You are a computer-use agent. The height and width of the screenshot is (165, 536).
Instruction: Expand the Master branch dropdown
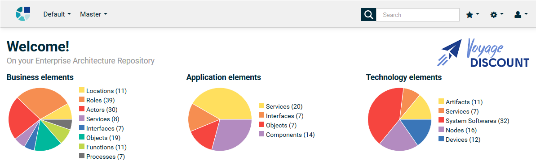coord(93,14)
